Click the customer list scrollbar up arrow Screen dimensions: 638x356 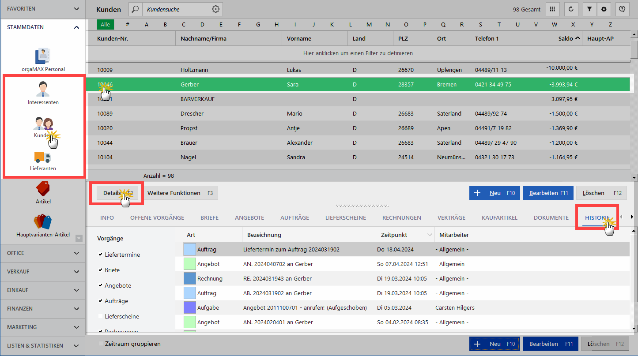pyautogui.click(x=634, y=35)
